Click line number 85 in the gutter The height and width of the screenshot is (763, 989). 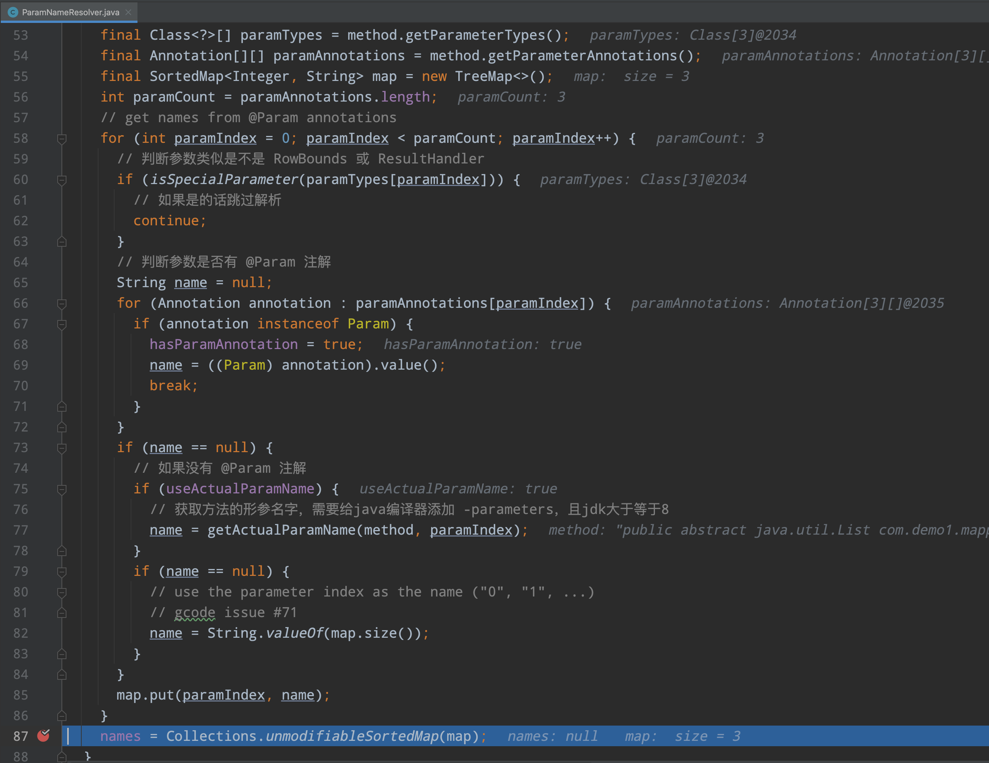point(20,695)
